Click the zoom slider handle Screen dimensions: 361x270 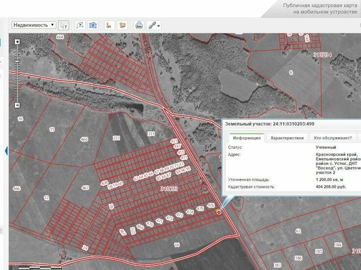[x=17, y=61]
